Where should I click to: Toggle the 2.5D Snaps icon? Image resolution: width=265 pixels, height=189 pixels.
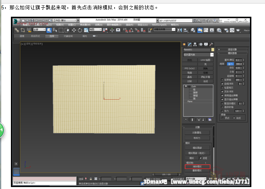(x=125, y=30)
